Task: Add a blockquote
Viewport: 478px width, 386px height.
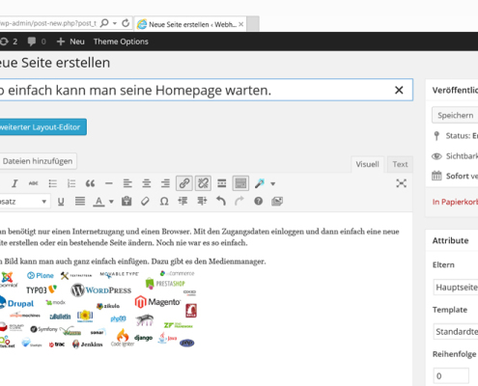Action: click(x=90, y=183)
